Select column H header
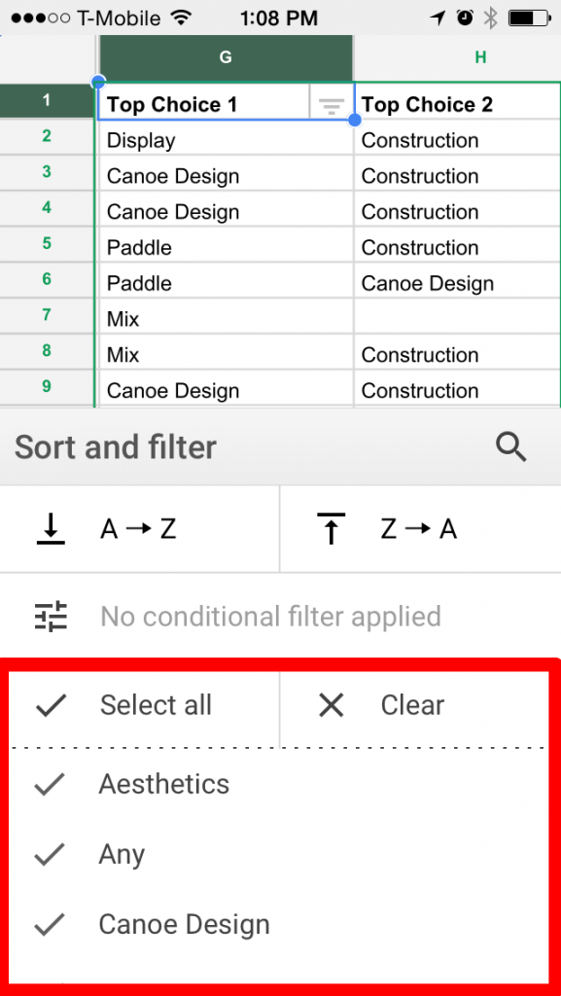Viewport: 561px width, 996px height. pyautogui.click(x=479, y=58)
